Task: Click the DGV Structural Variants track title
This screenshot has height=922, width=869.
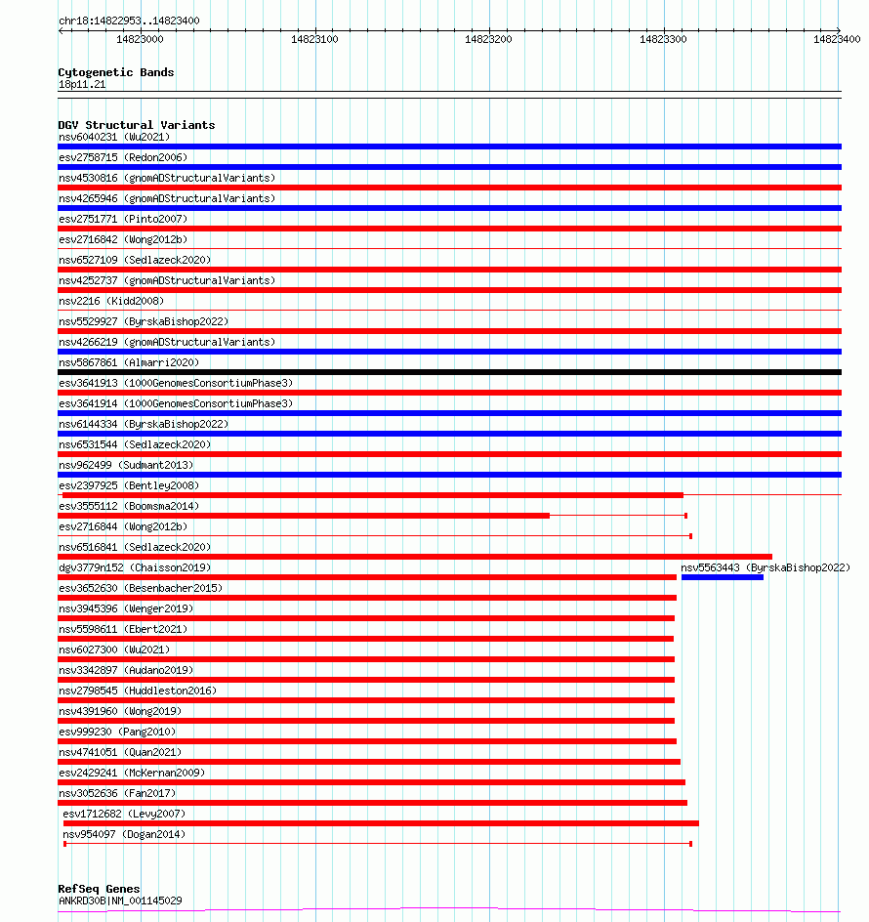Action: [137, 125]
